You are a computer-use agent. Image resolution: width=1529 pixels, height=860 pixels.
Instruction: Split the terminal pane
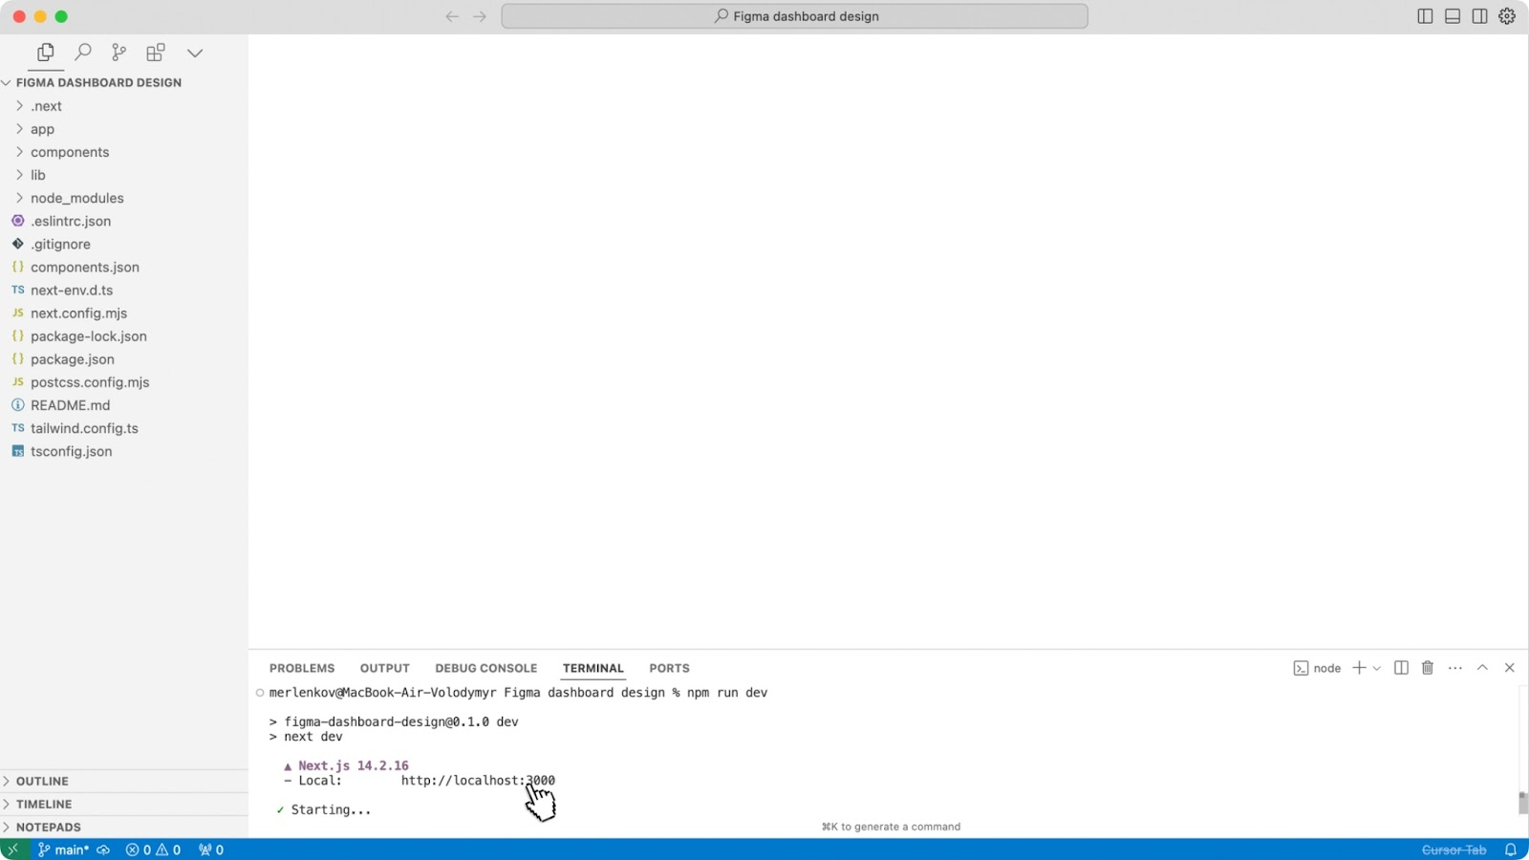pyautogui.click(x=1401, y=668)
